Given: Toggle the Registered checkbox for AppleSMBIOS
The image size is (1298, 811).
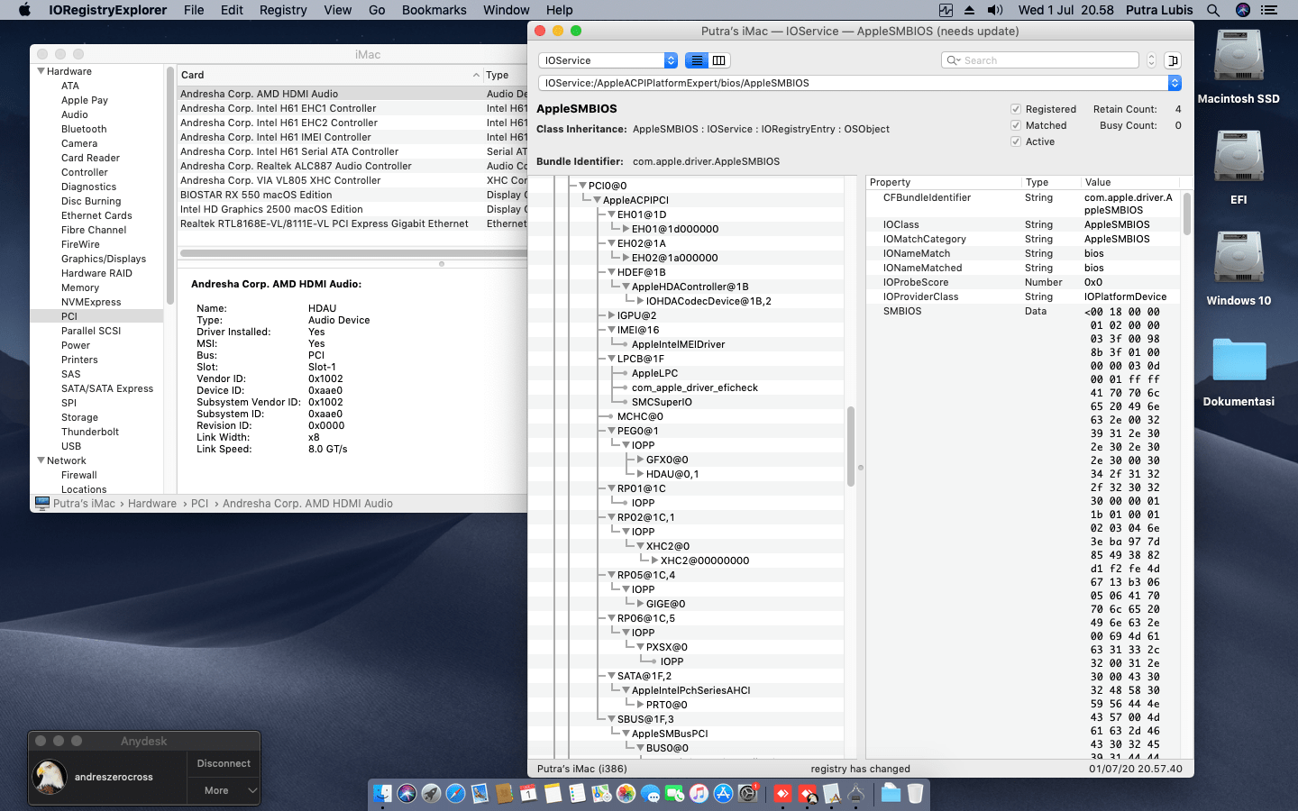Looking at the screenshot, I should pos(1015,108).
